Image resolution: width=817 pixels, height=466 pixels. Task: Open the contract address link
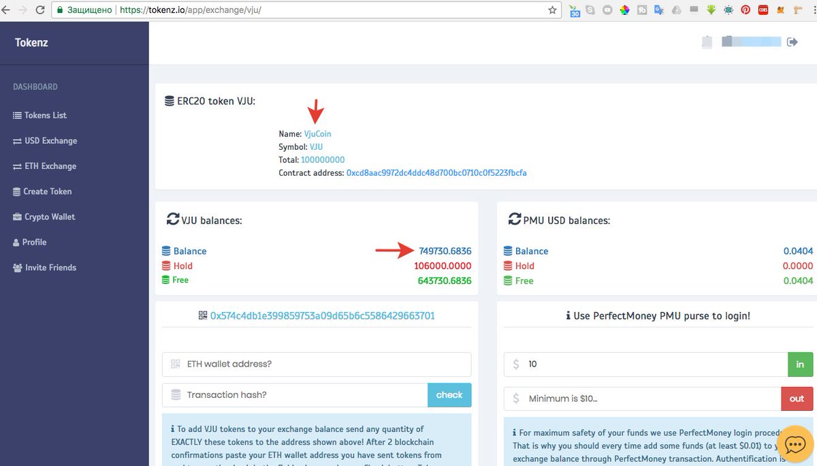click(436, 173)
